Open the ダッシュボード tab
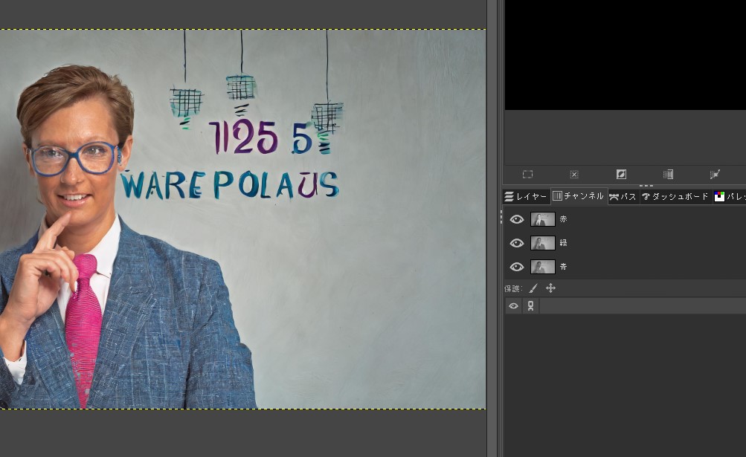Image resolution: width=746 pixels, height=457 pixels. coord(675,197)
